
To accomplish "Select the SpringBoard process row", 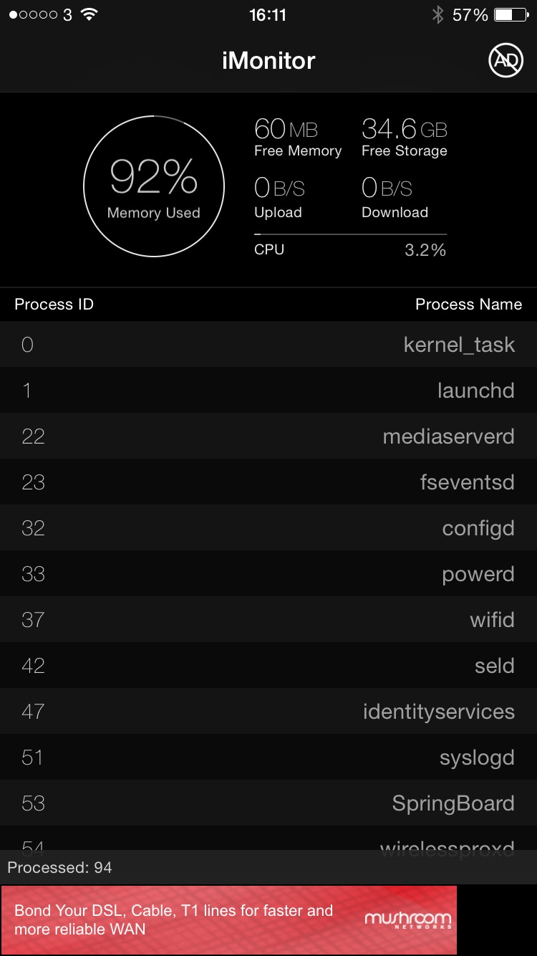I will pos(268,803).
